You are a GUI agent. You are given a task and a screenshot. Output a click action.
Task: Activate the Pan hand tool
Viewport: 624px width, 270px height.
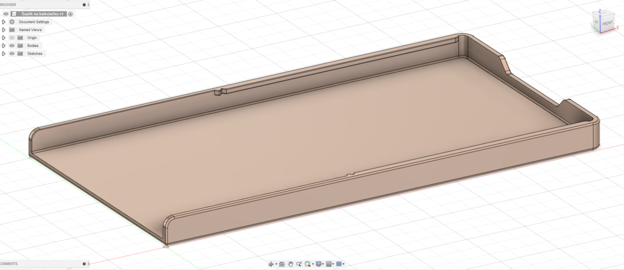pos(291,264)
